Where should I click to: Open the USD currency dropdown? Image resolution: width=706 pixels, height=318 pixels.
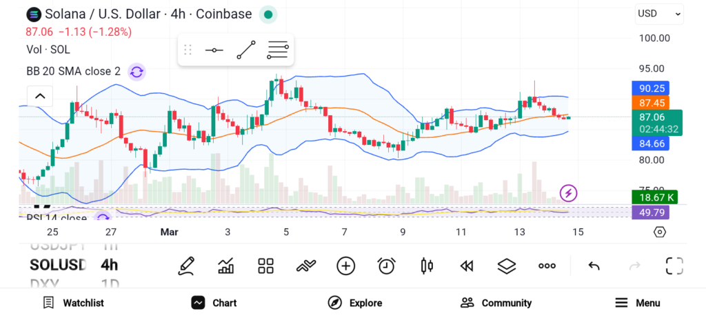coord(658,13)
